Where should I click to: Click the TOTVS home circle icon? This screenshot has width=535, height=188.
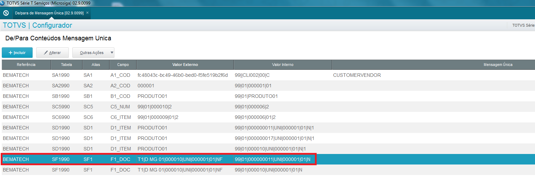[6, 13]
